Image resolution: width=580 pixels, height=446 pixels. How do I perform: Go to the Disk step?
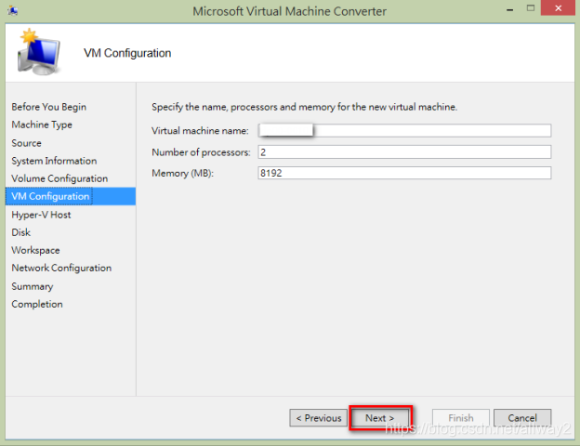(20, 232)
